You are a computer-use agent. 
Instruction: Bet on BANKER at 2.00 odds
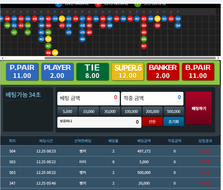(x=163, y=72)
